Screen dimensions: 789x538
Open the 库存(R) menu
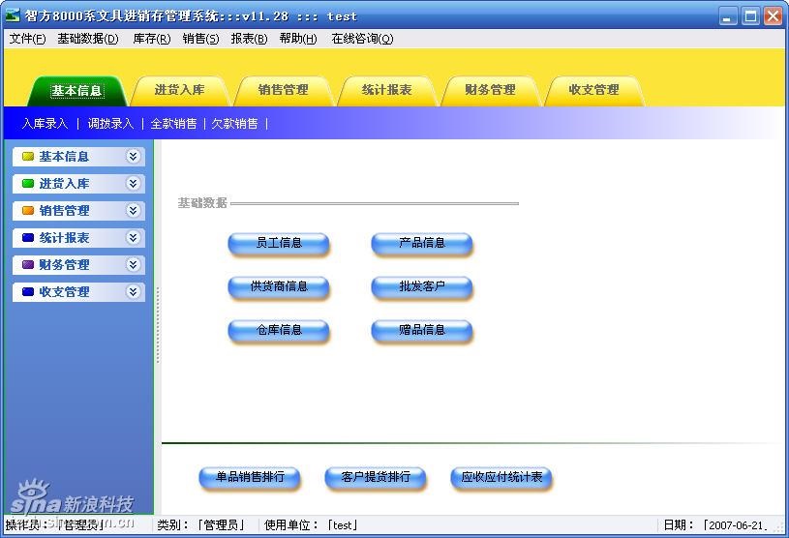click(x=151, y=39)
